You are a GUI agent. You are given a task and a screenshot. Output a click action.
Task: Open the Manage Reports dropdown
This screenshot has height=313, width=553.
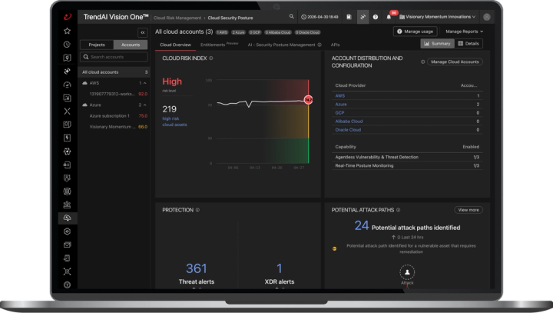(464, 32)
